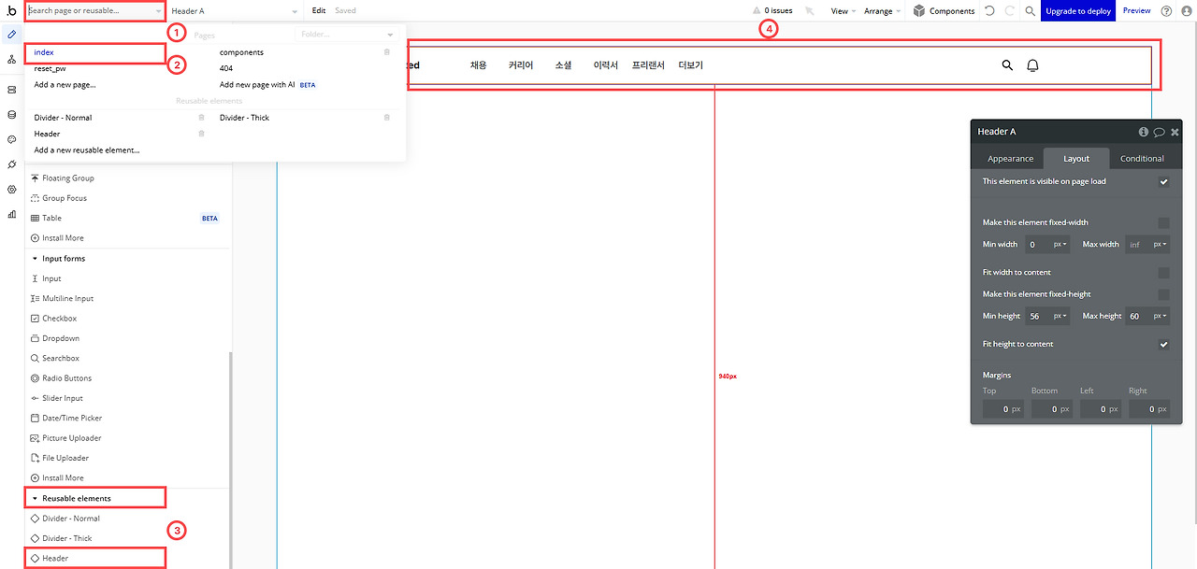The image size is (1197, 569).
Task: Click 'Add a new reusable element...'
Action: 87,149
